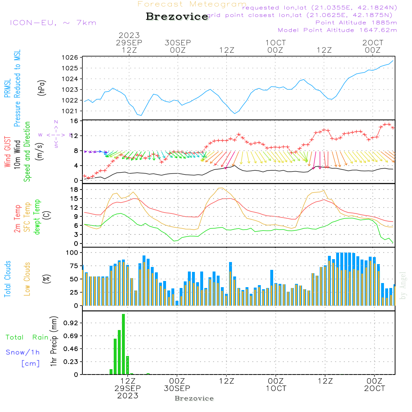Click the 16 wind axis value

point(74,121)
